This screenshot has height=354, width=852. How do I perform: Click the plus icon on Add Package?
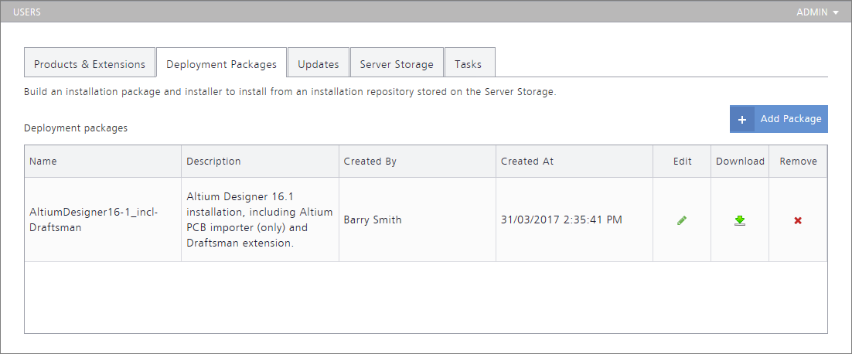pos(742,119)
